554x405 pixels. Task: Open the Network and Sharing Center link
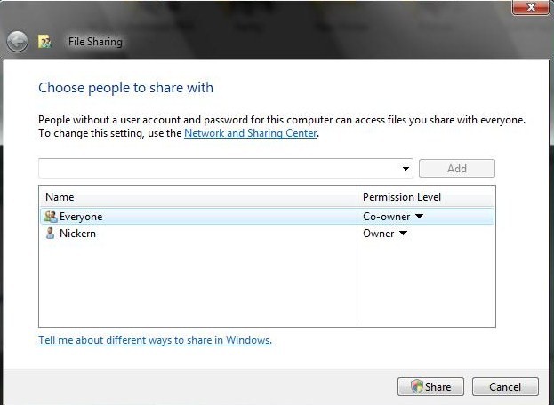[x=250, y=133]
